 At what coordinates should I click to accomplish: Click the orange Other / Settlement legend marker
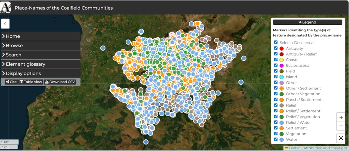(x=282, y=88)
